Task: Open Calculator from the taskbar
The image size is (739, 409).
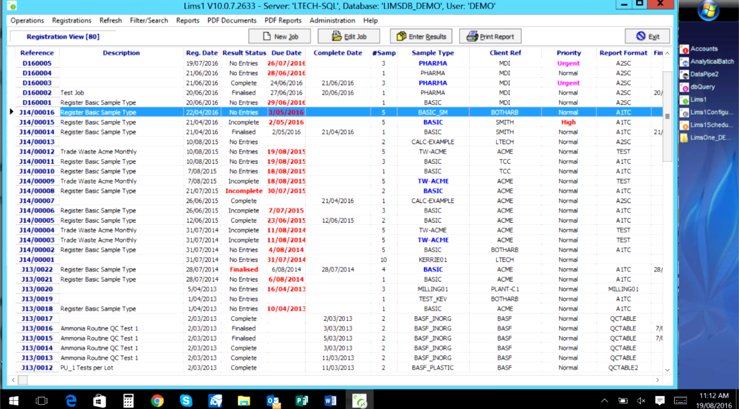Action: click(128, 400)
